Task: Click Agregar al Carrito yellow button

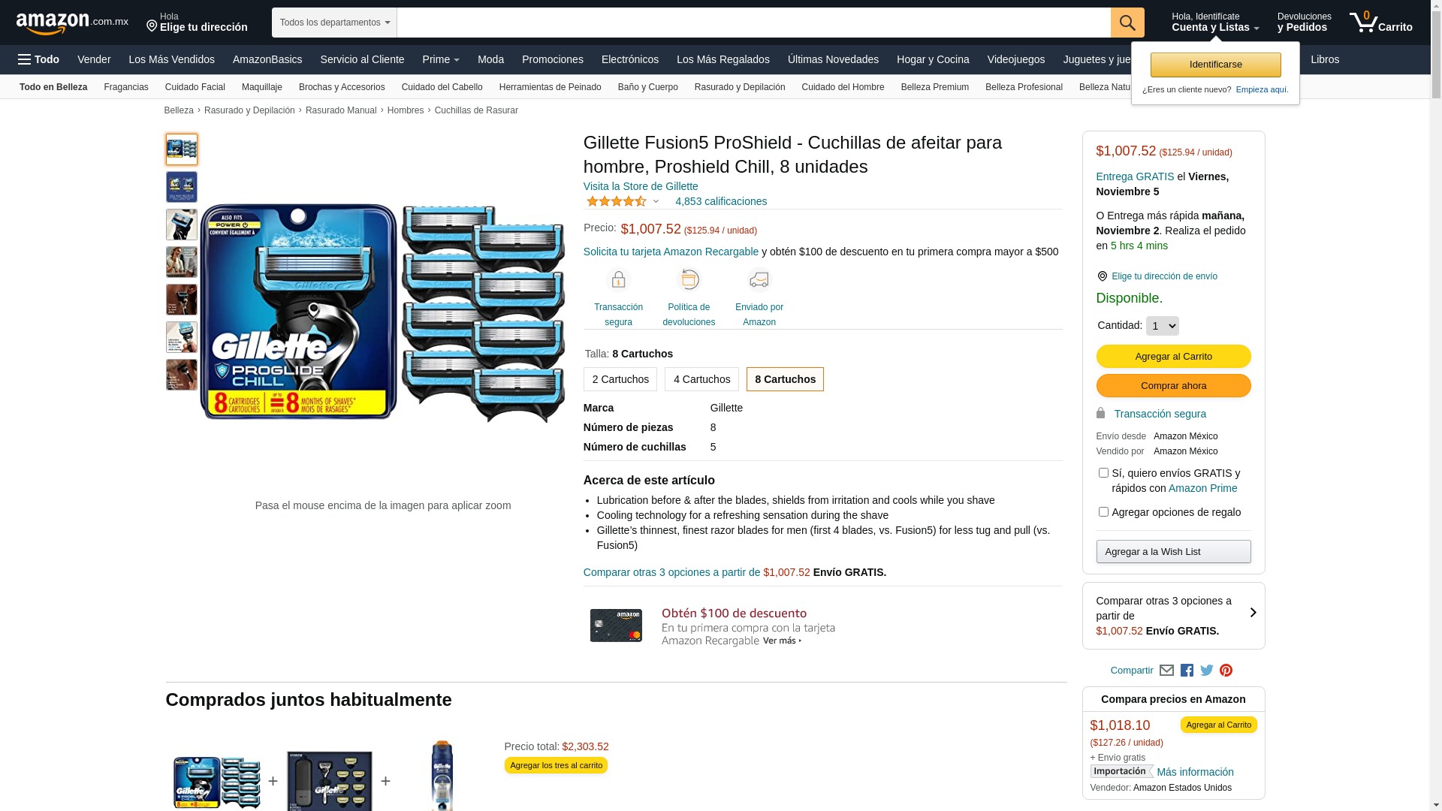Action: (x=1173, y=357)
